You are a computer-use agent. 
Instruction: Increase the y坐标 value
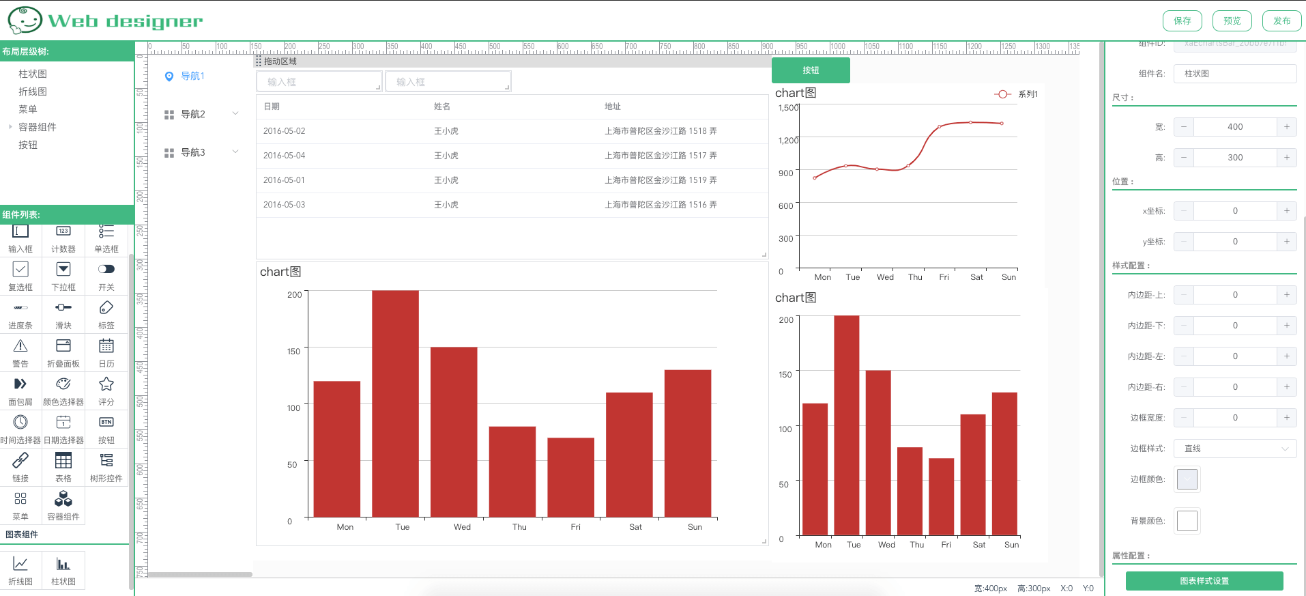[1287, 242]
